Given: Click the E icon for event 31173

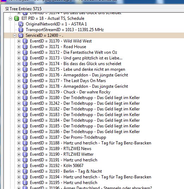Looking at the screenshot, I should [x=25, y=58].
